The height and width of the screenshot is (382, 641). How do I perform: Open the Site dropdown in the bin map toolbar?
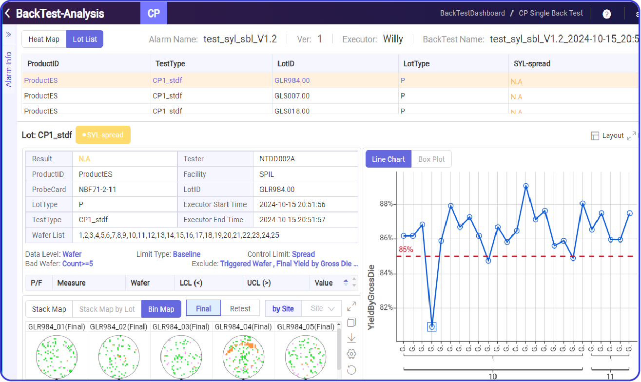pyautogui.click(x=322, y=308)
